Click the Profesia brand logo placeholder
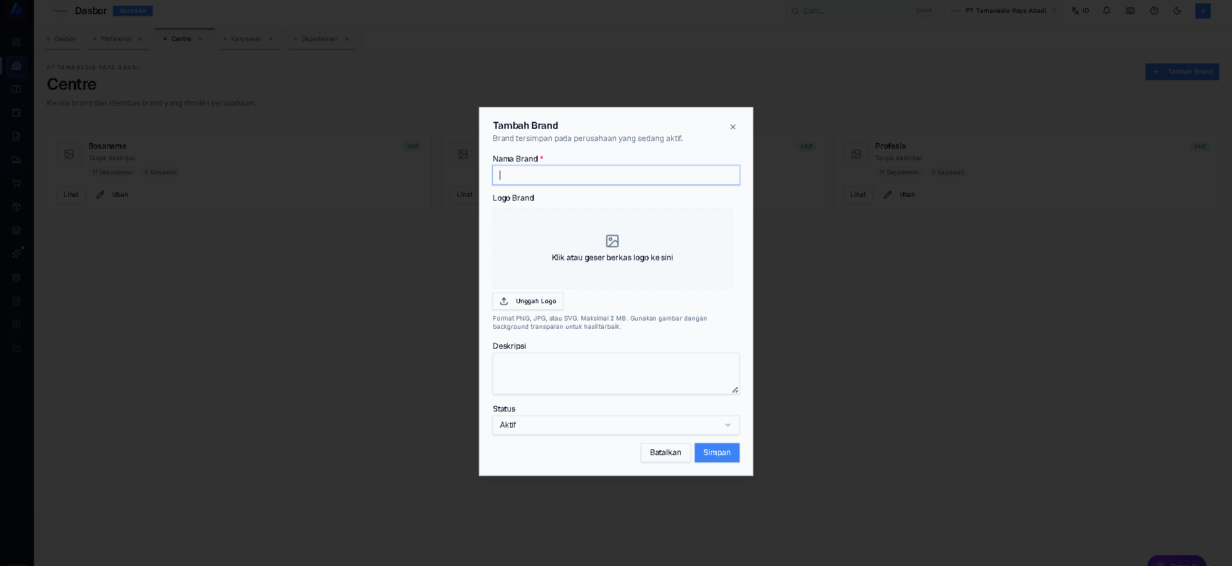Viewport: 1232px width, 566px height. click(x=856, y=154)
